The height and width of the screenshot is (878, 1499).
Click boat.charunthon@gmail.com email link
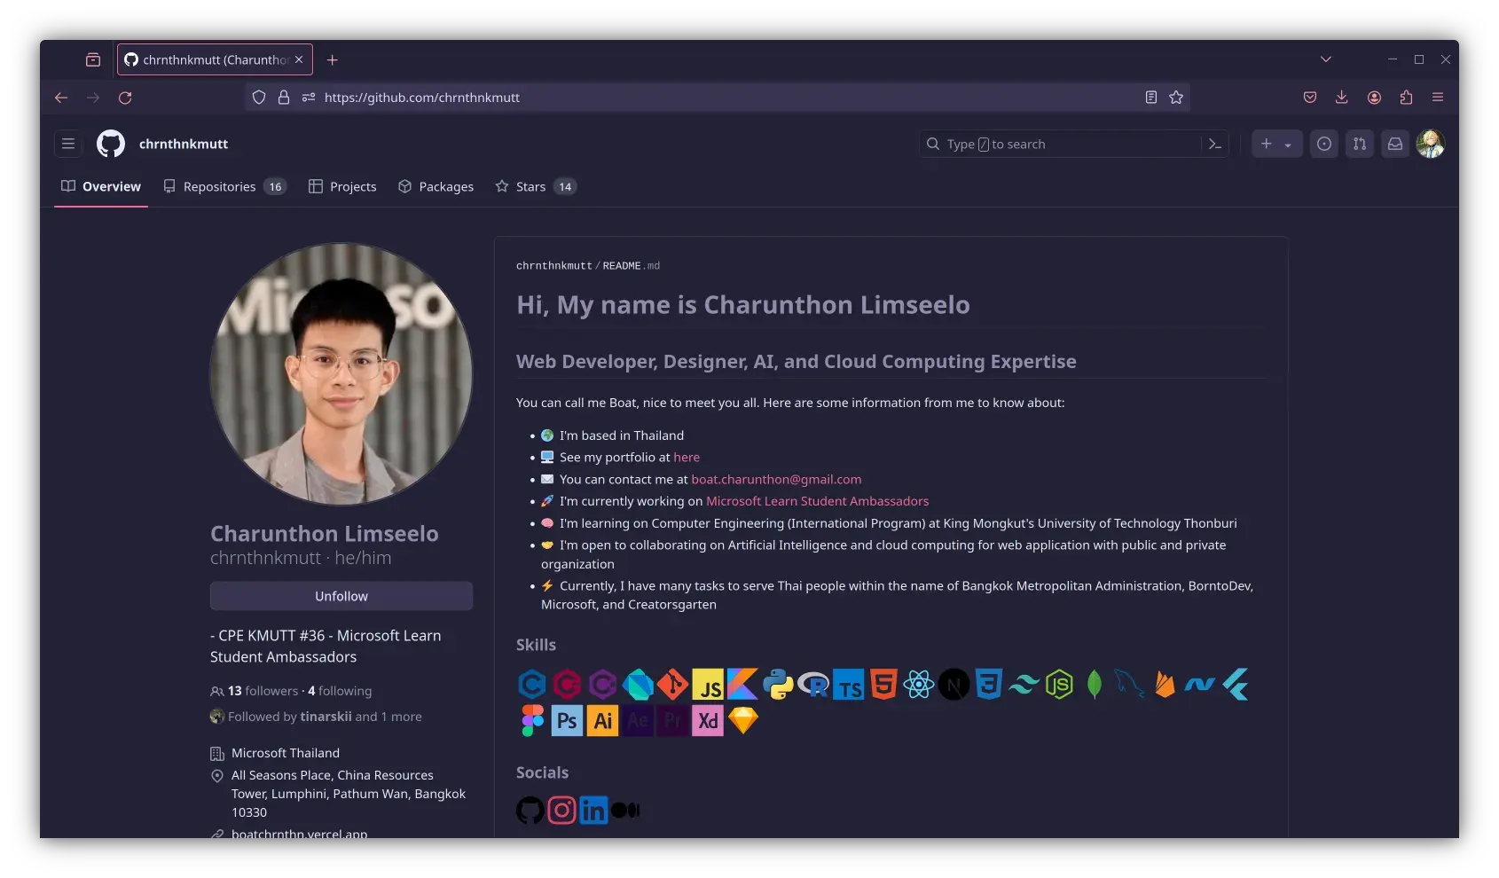tap(776, 480)
